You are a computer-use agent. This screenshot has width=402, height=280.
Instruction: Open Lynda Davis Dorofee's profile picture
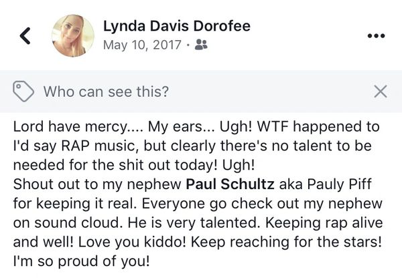coord(73,35)
